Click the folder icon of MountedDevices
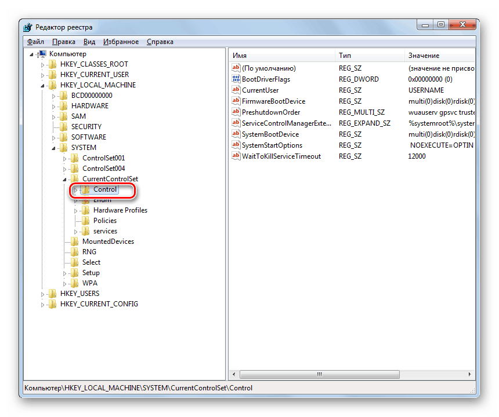499x417 pixels. tap(75, 241)
